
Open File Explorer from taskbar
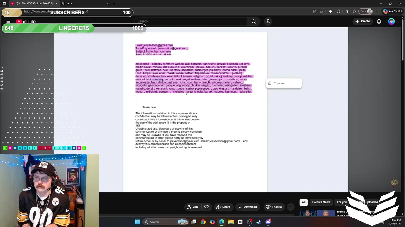pyautogui.click(x=231, y=222)
